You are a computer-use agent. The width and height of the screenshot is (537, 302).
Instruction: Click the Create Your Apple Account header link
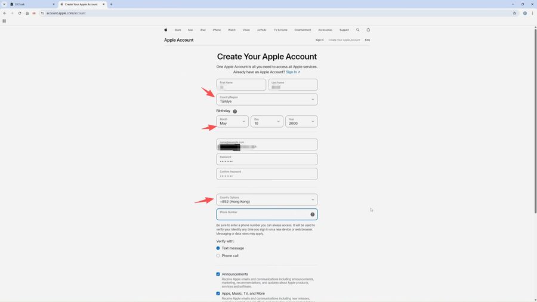point(344,40)
